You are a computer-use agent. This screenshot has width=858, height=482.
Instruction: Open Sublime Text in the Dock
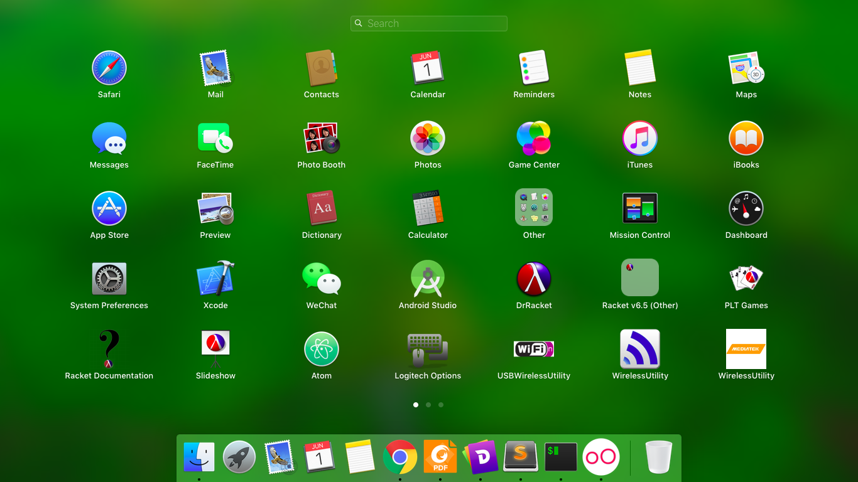521,457
